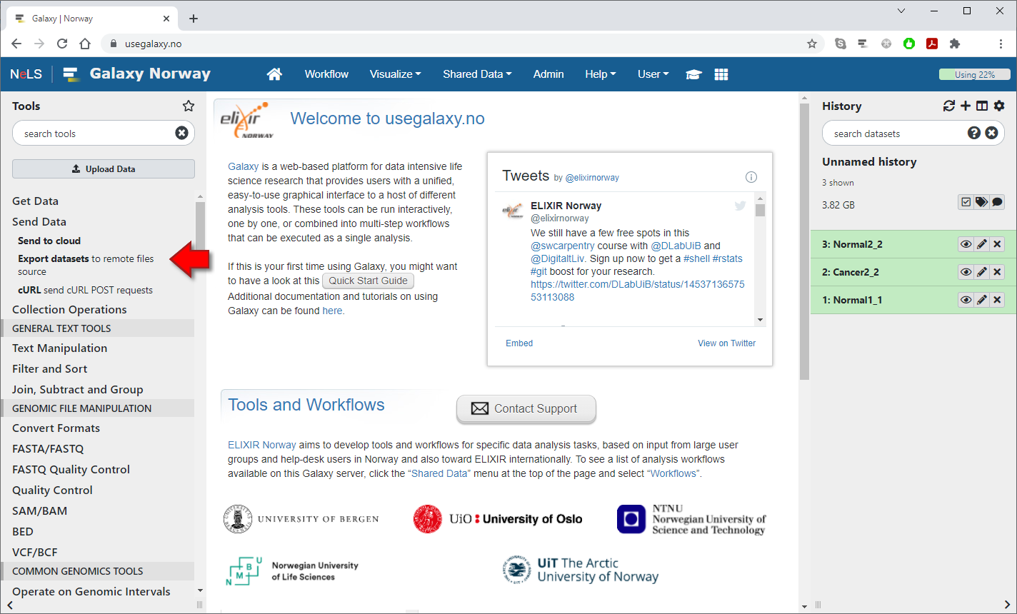View data of Normal2_2 with eye icon
1017x614 pixels.
pos(966,244)
